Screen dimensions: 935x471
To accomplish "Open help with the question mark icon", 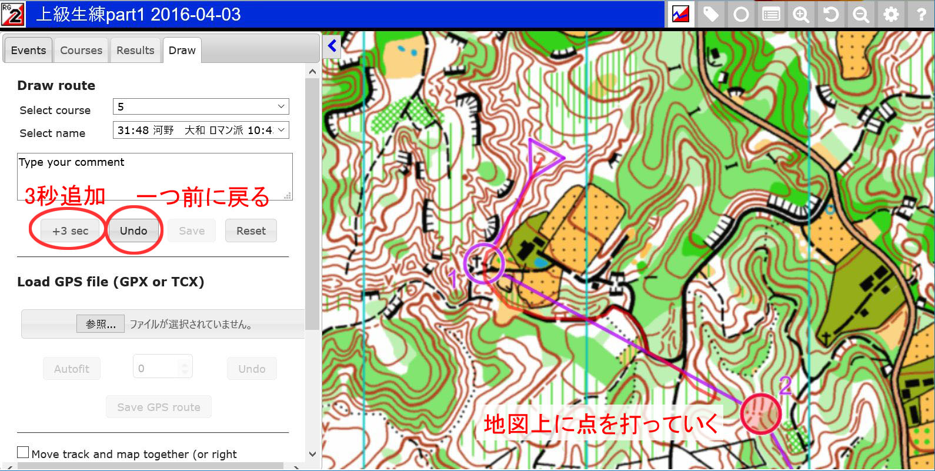I will (921, 14).
